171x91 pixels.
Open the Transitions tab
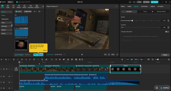pyautogui.click(x=30, y=7)
